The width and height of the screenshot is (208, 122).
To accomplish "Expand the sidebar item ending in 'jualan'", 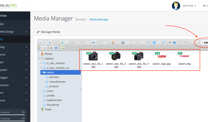I will pos(26,70).
